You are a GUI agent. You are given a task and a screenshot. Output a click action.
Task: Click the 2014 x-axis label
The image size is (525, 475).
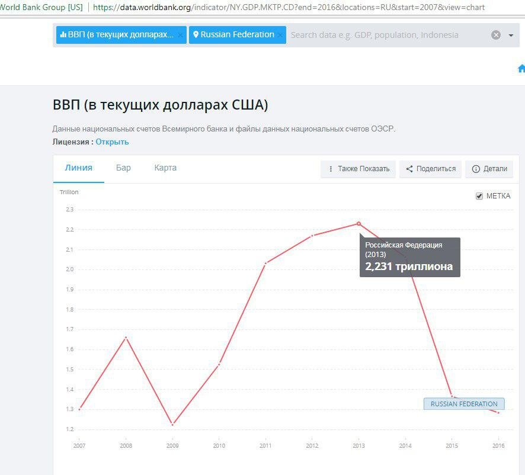click(405, 445)
